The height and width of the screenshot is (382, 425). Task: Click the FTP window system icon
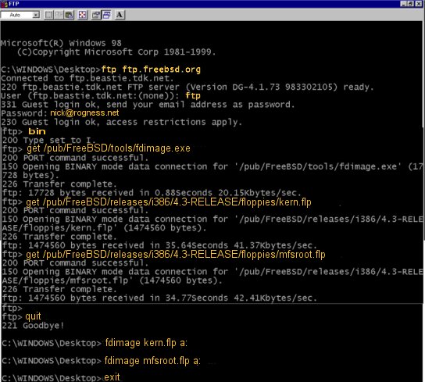pyautogui.click(x=4, y=4)
